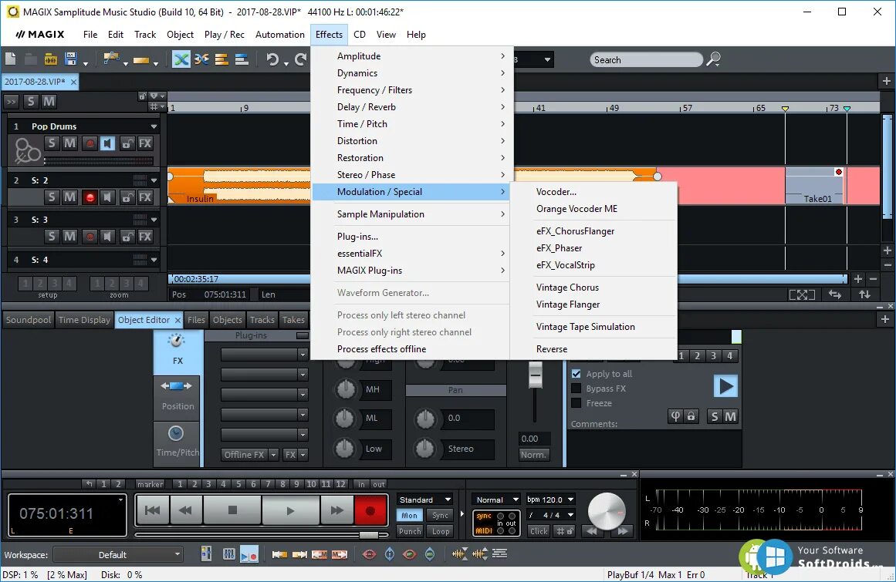Disarm record on track S: 2
The image size is (896, 582).
point(90,197)
